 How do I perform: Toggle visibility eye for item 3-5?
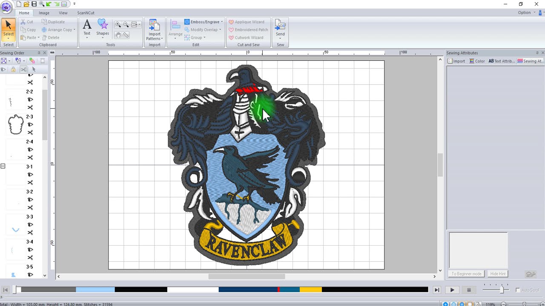tap(30, 275)
